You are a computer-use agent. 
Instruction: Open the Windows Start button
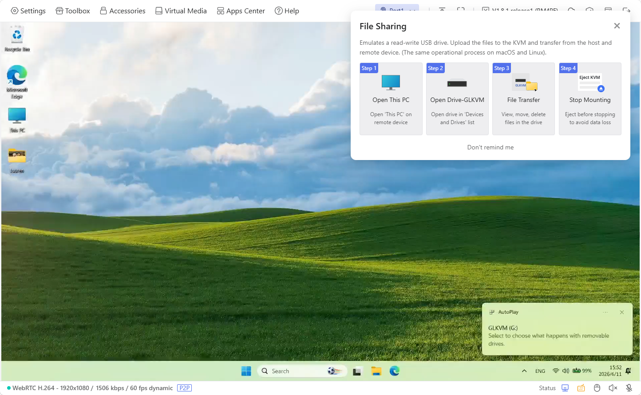[246, 371]
